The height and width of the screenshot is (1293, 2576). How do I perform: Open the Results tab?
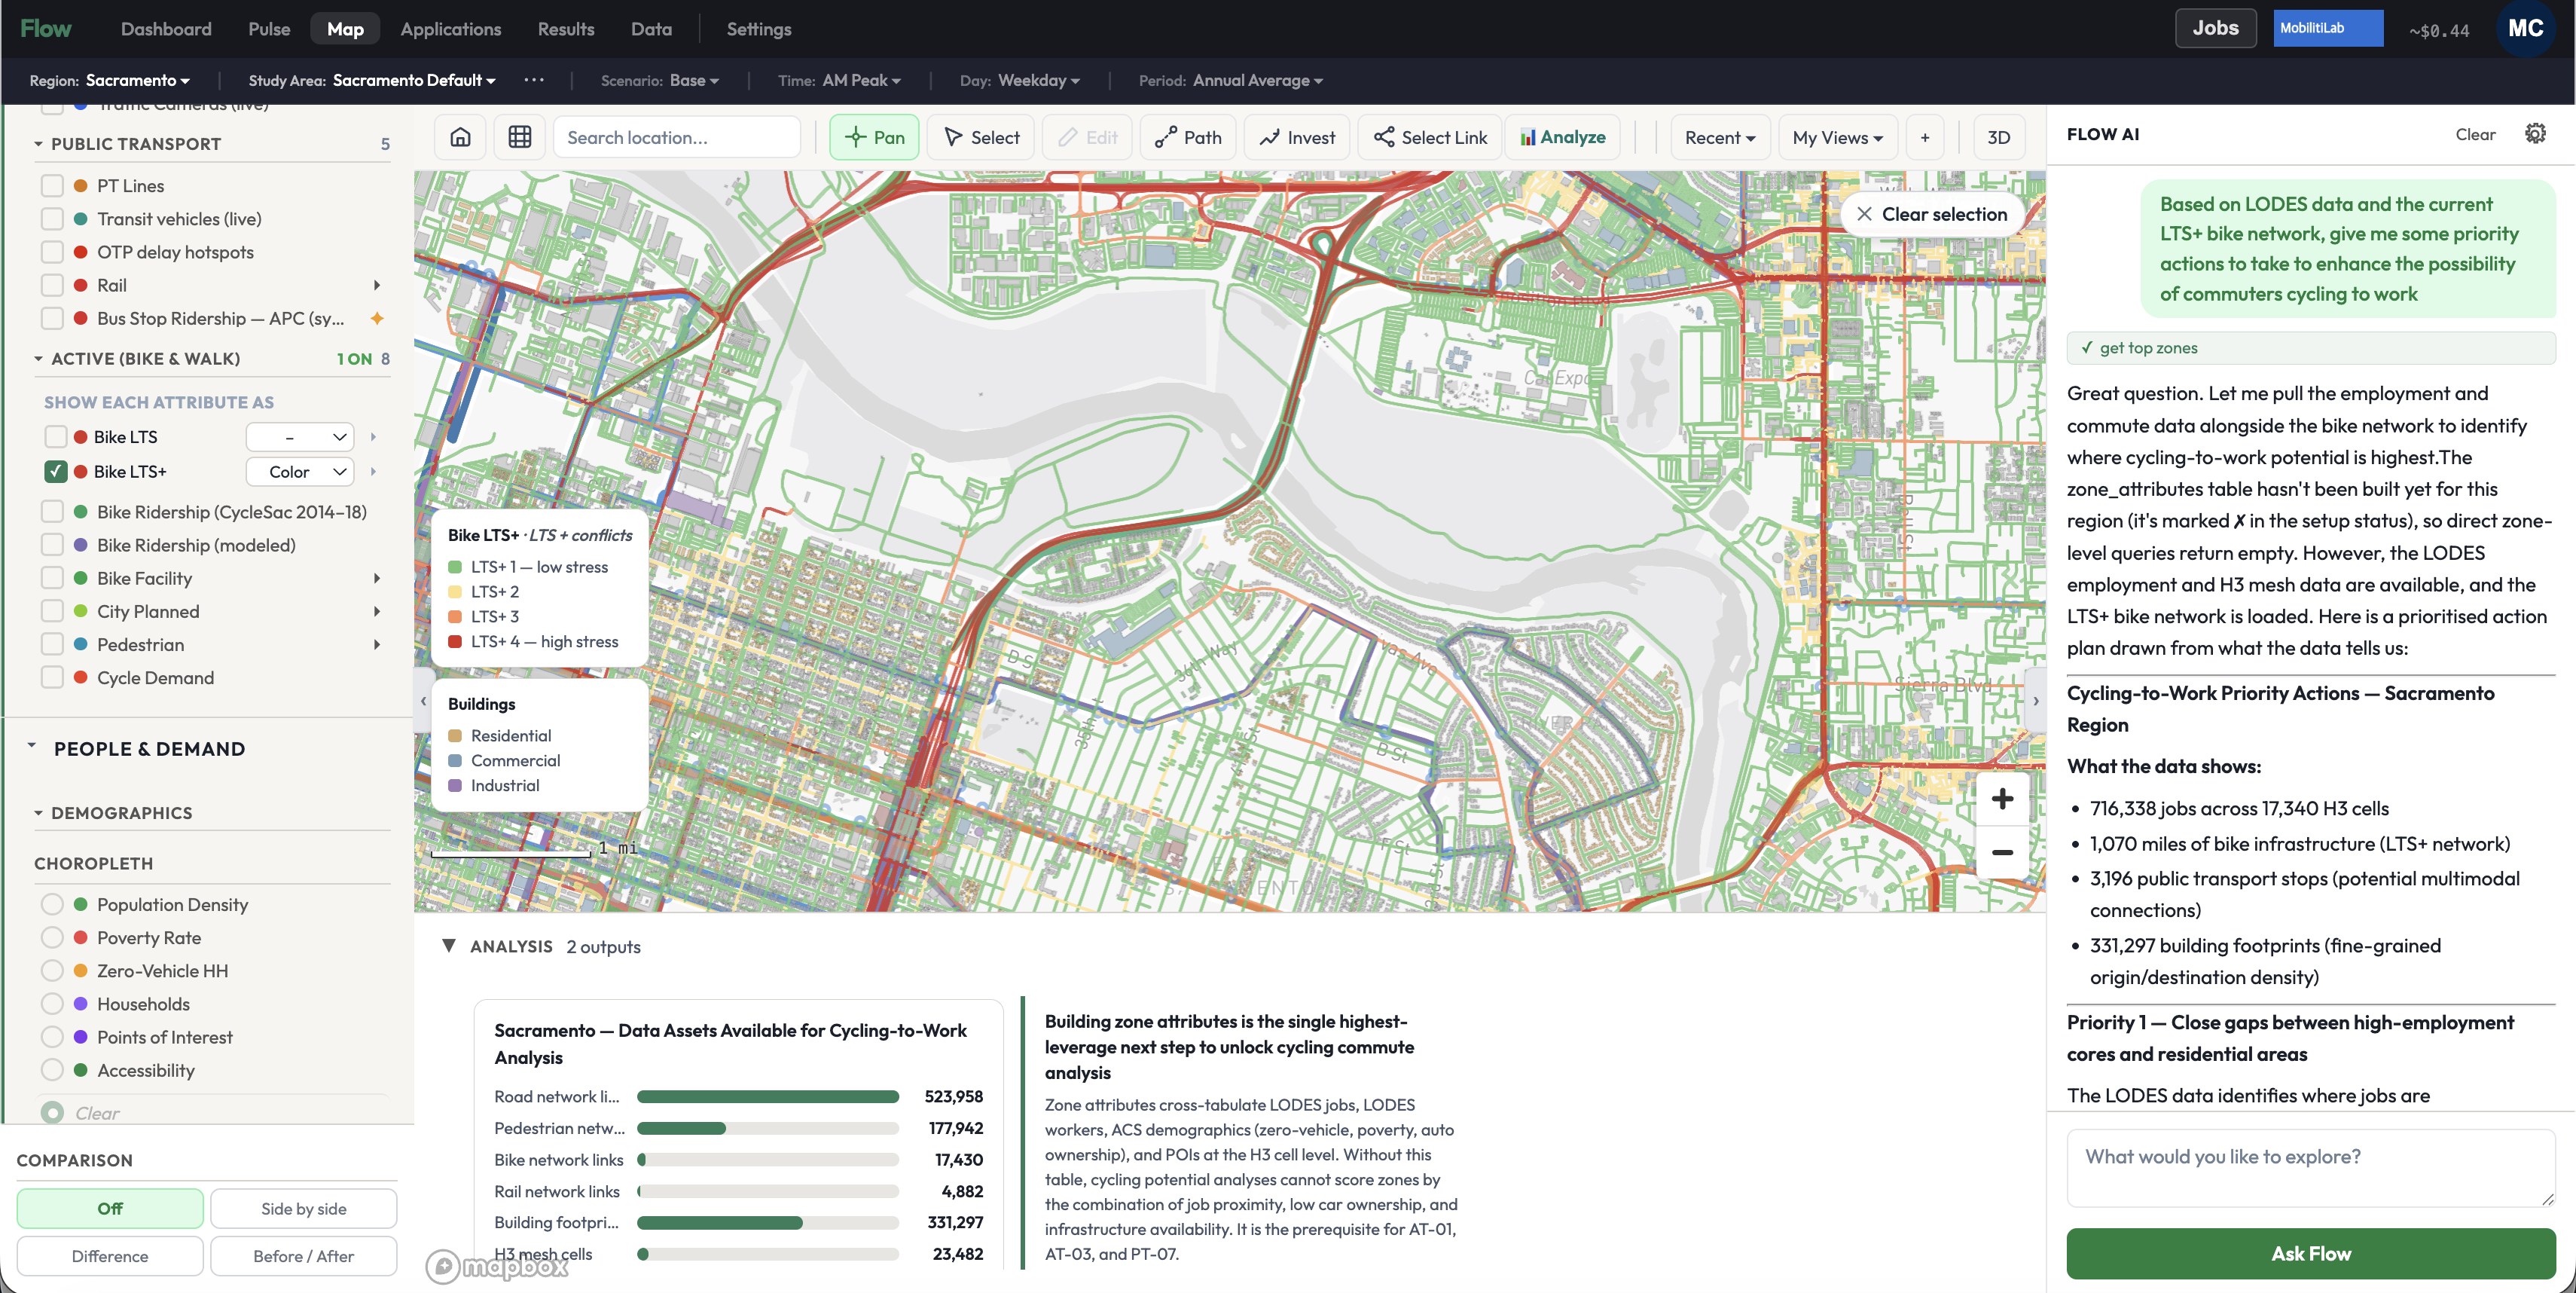point(566,28)
